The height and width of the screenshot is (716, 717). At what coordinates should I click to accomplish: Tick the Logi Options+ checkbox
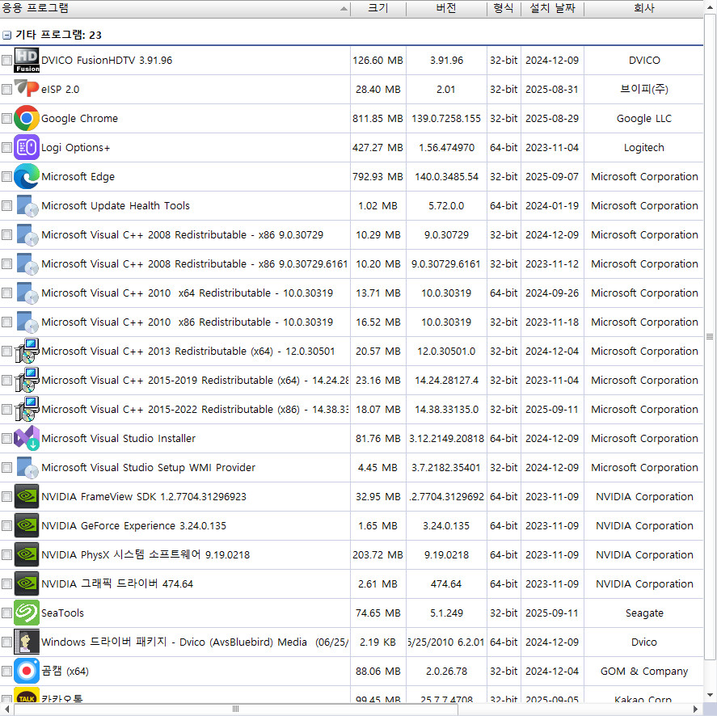point(6,147)
